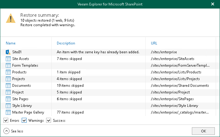
Task: Click the Site Assets list icon
Action: point(8,59)
